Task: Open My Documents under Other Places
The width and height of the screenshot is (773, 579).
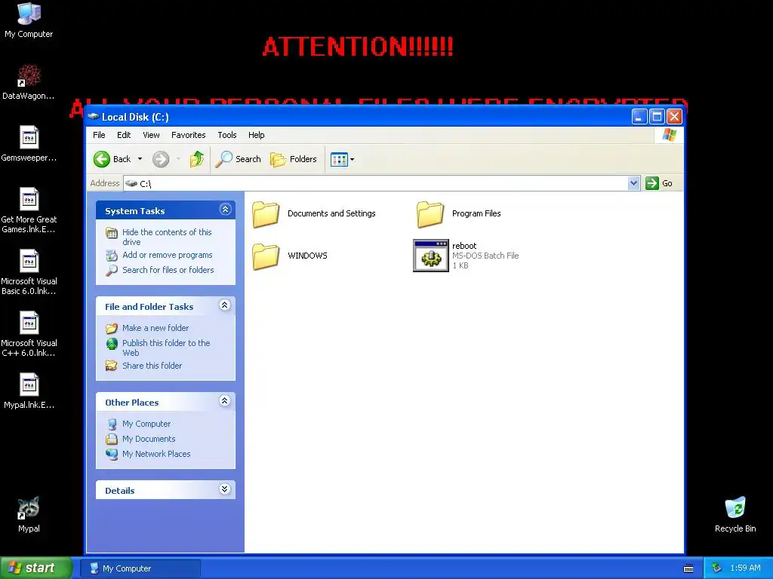Action: point(149,439)
